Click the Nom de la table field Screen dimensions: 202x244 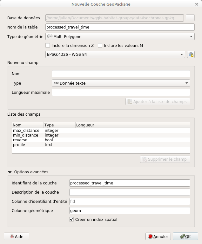(x=120, y=27)
